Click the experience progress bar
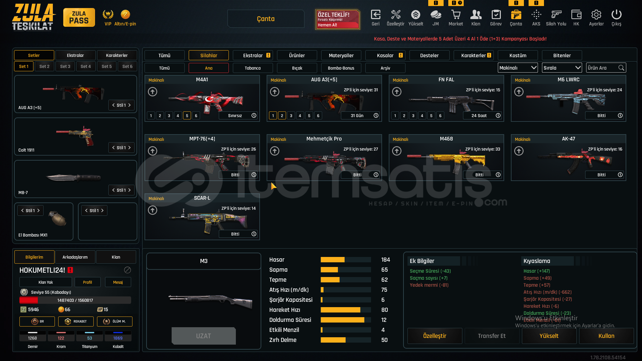 pyautogui.click(x=75, y=300)
